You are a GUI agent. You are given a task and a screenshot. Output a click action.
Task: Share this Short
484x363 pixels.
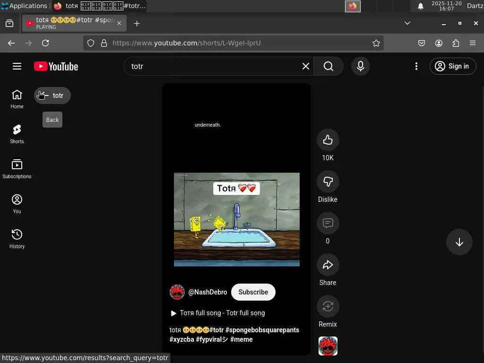328,265
